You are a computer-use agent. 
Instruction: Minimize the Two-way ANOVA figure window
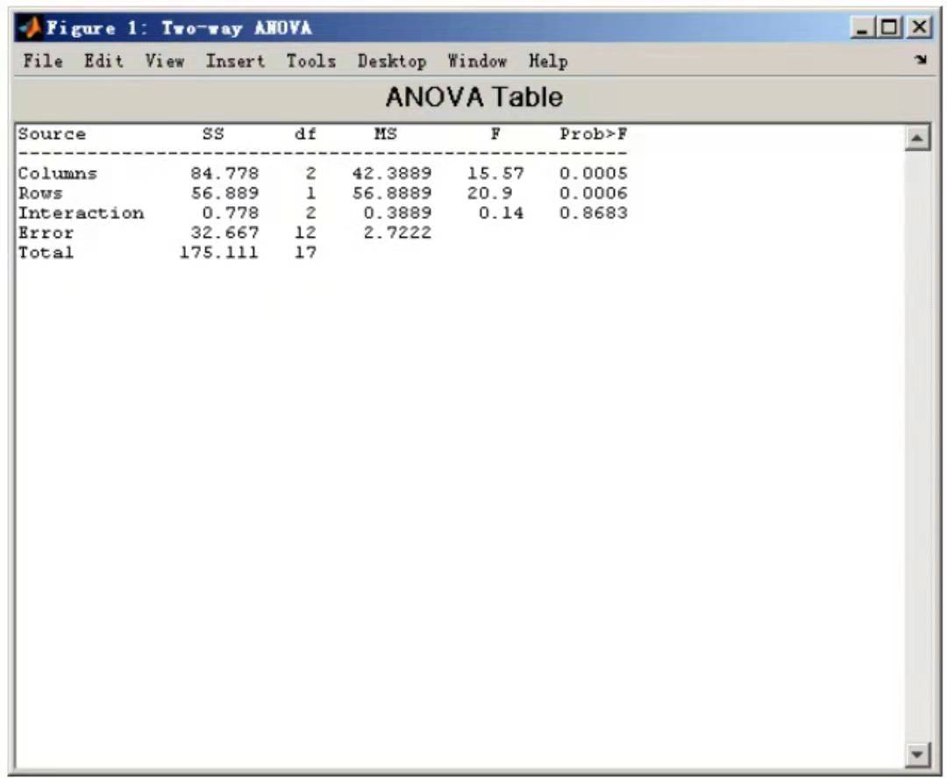click(x=862, y=27)
